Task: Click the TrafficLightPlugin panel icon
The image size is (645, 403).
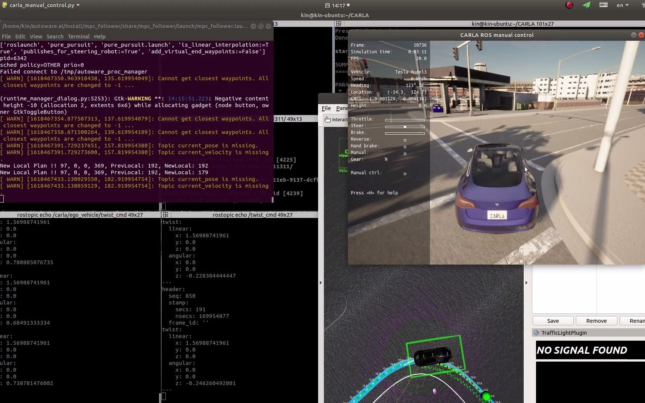Action: (x=536, y=333)
